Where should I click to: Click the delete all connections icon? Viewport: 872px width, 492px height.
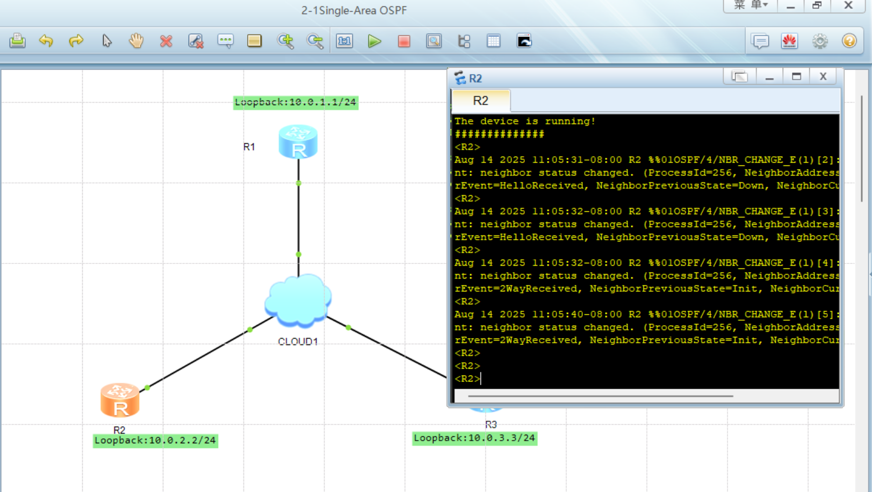(196, 41)
